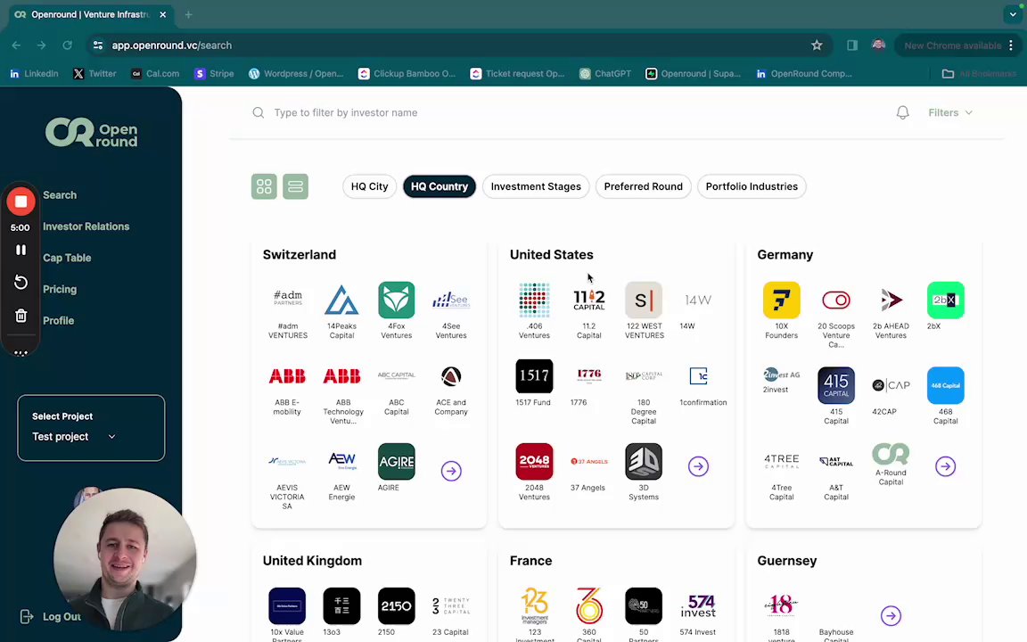The width and height of the screenshot is (1027, 642).
Task: Open the 20 Scoops Venture logo
Action: (836, 300)
